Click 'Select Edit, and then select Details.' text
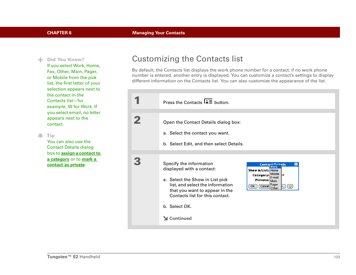 point(207,144)
